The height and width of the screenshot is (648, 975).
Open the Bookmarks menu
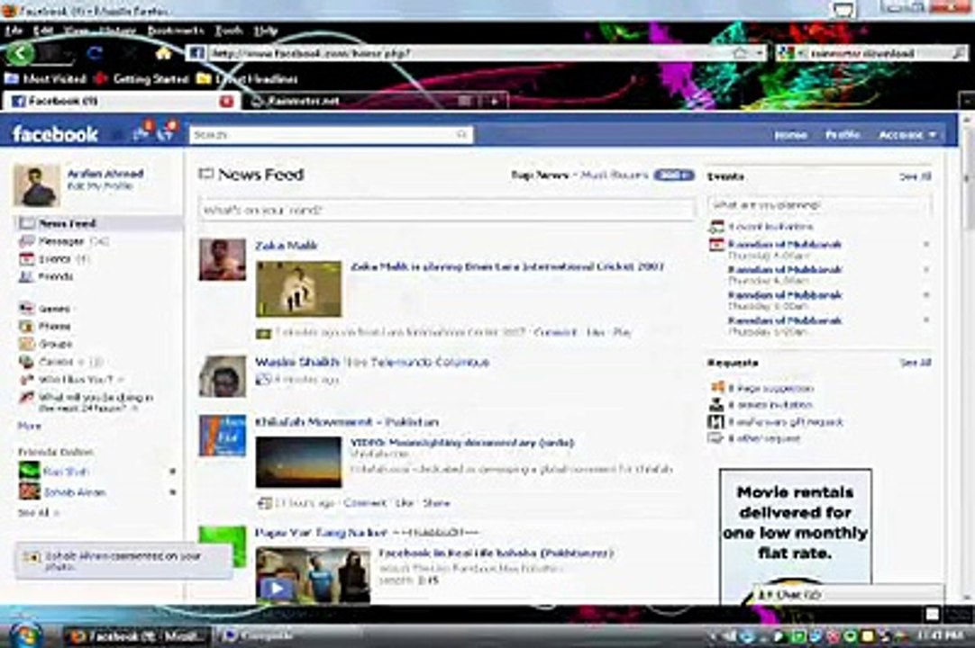176,31
